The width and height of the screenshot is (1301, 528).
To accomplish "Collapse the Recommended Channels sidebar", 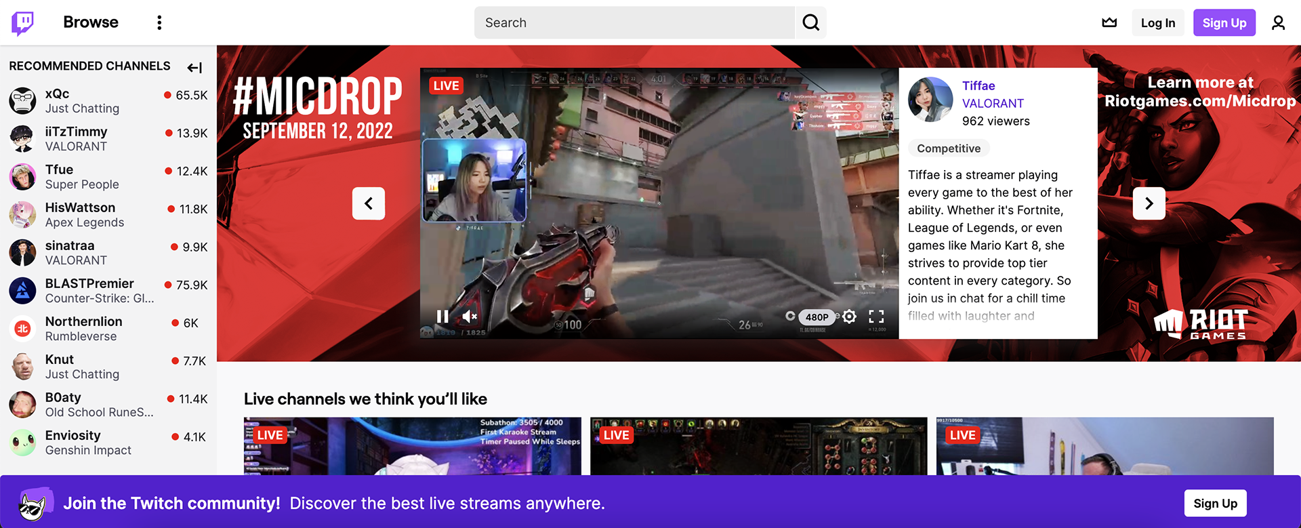I will click(194, 67).
